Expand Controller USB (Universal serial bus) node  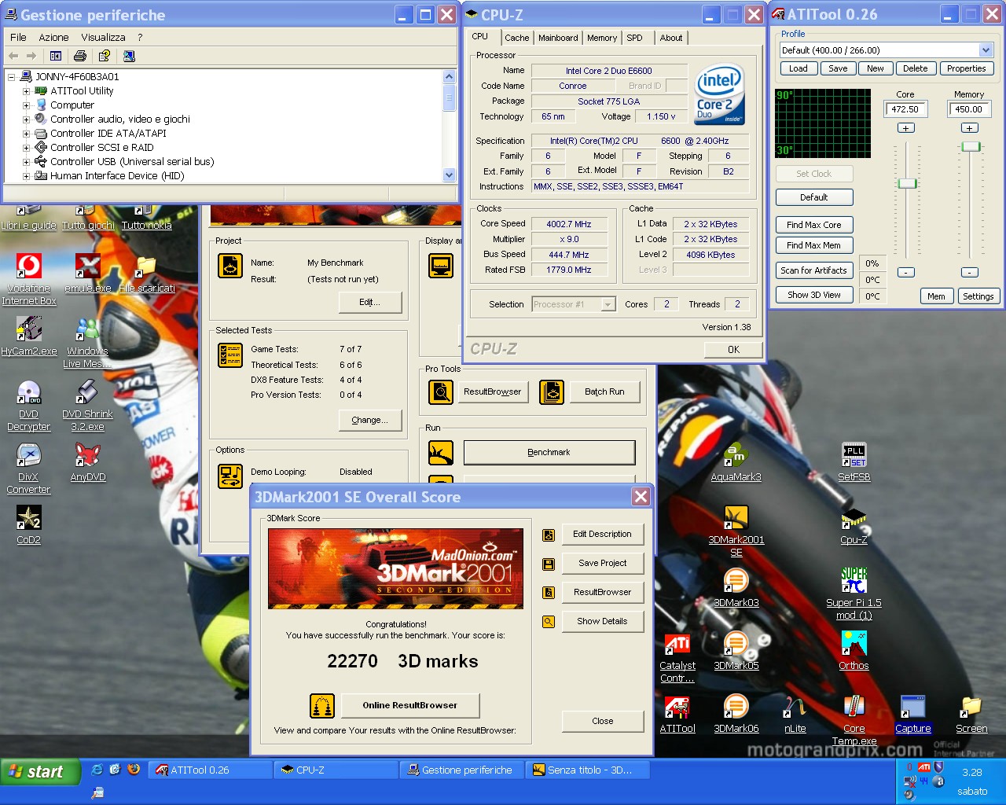(26, 162)
